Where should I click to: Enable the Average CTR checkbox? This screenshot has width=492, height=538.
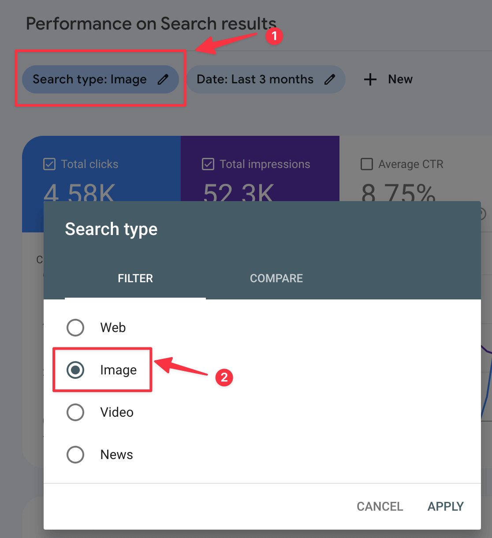pos(367,164)
